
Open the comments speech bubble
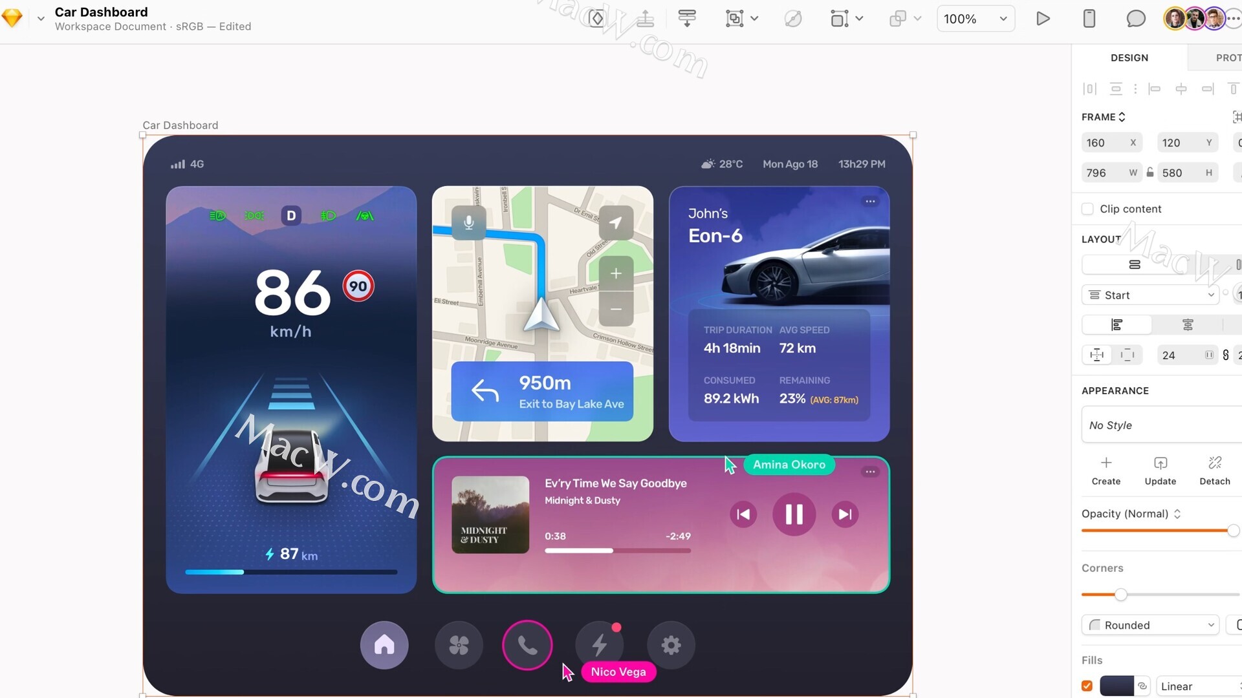pos(1136,19)
